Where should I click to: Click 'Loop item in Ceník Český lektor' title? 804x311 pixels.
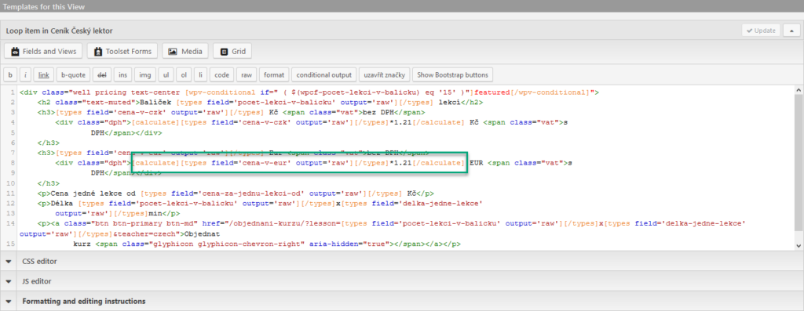pyautogui.click(x=60, y=31)
